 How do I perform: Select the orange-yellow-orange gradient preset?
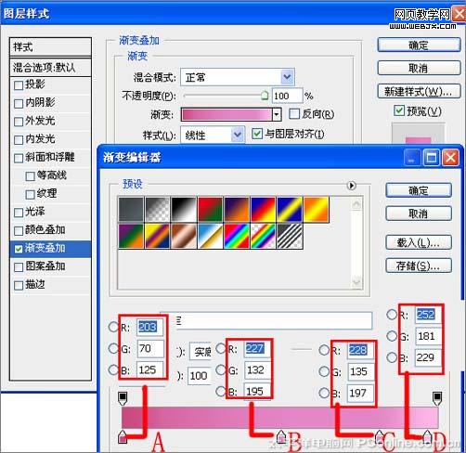click(x=317, y=210)
